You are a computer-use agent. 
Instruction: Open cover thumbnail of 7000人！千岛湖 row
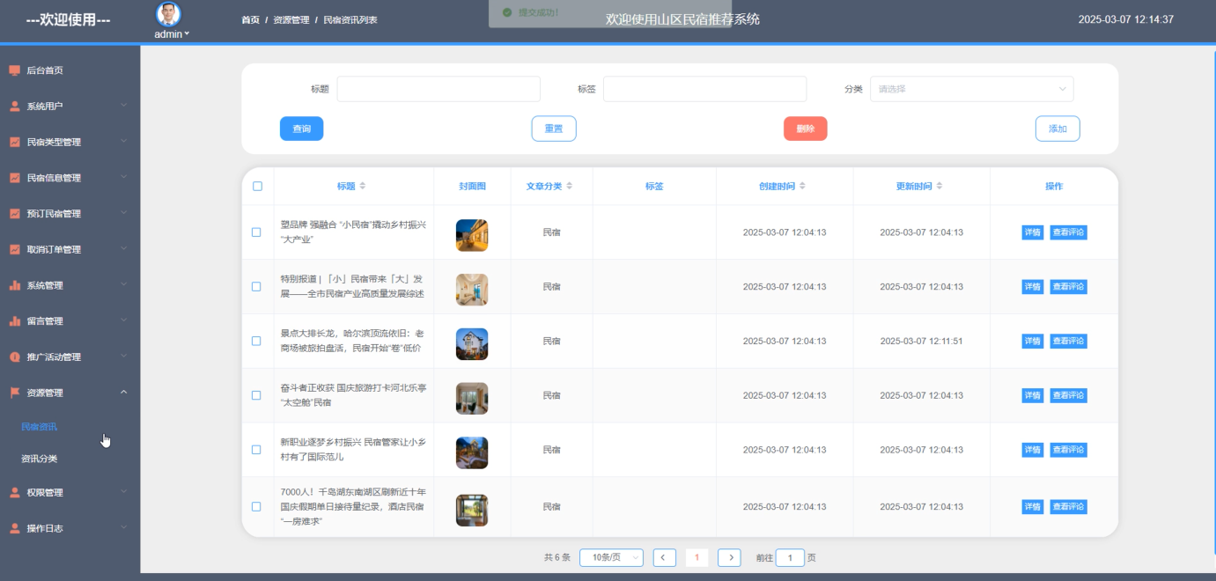[472, 510]
